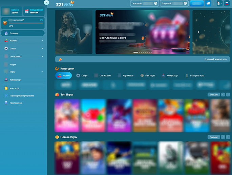Open the Telegram channel icon
This screenshot has width=232, height=175.
point(208,3)
